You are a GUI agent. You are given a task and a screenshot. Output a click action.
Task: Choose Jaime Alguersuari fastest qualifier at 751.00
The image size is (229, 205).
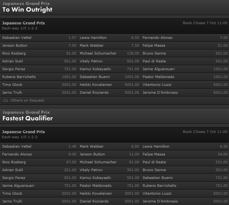[39, 186]
